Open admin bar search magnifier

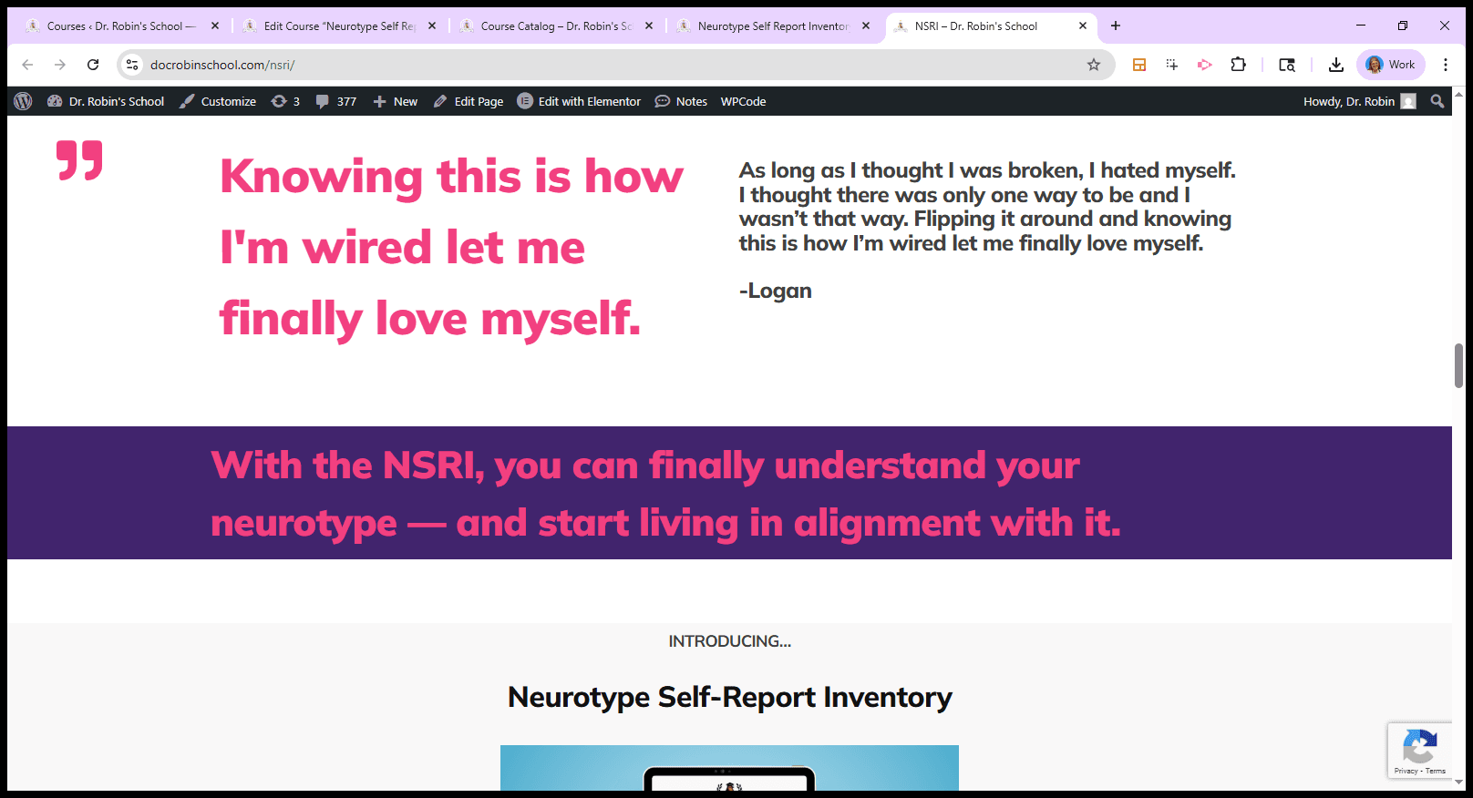point(1437,101)
